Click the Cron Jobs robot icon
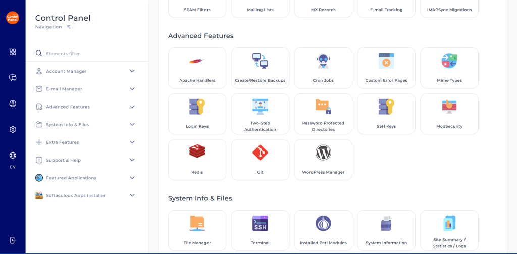The width and height of the screenshot is (517, 254). (323, 61)
